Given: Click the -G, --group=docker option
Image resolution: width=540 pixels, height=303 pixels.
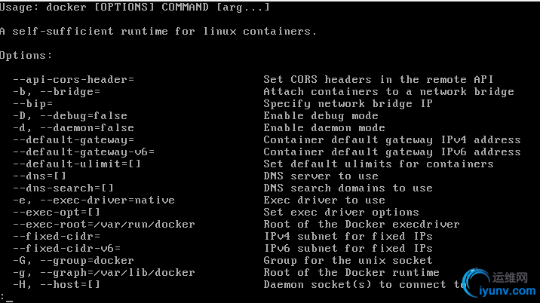Looking at the screenshot, I should click(73, 260).
